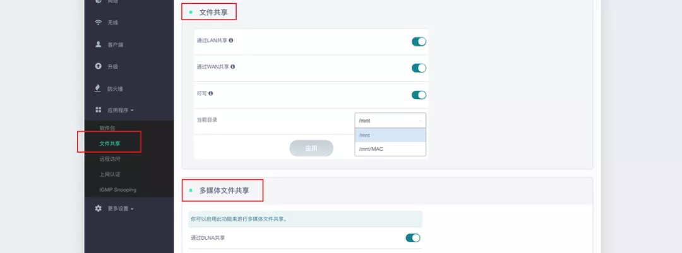
Task: Toggle the 通过DLNA共享 switch
Action: click(x=413, y=238)
